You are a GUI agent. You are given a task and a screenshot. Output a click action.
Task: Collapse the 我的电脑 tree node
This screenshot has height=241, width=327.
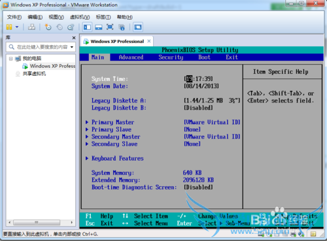pyautogui.click(x=10, y=58)
